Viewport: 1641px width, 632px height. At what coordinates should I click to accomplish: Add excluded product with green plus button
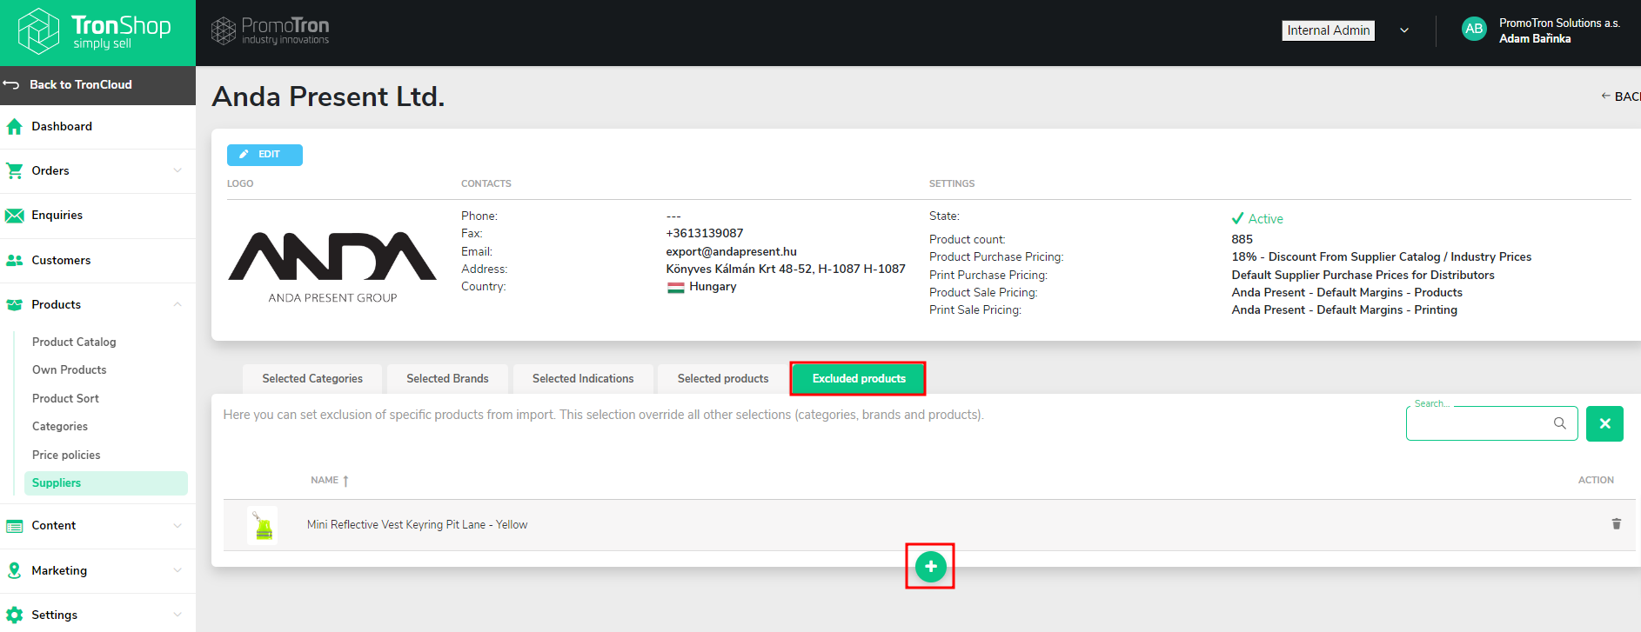(x=930, y=567)
